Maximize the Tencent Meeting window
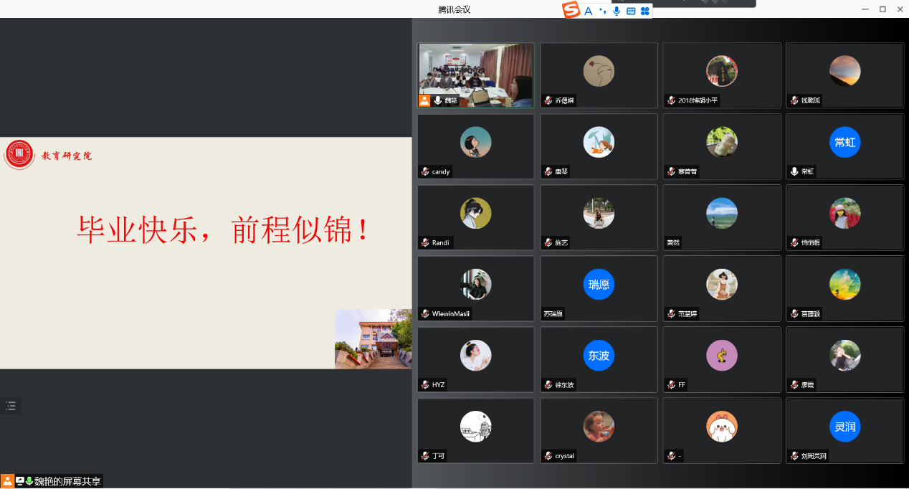909x489 pixels. (882, 9)
